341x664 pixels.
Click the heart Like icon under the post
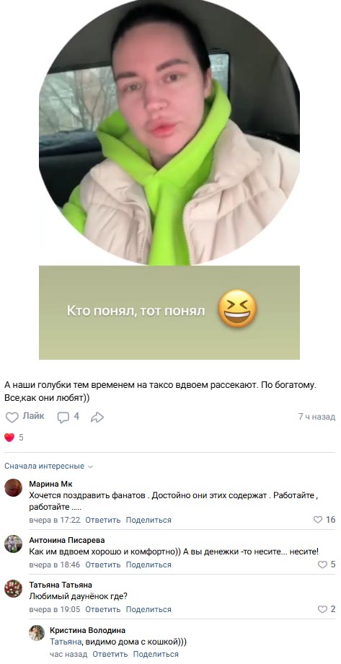pyautogui.click(x=12, y=417)
